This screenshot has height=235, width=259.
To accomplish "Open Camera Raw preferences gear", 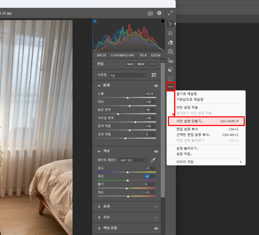I will pos(159,13).
